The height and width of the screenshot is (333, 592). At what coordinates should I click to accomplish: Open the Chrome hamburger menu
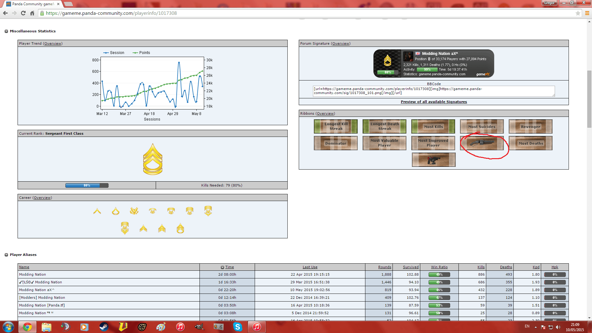(x=587, y=13)
